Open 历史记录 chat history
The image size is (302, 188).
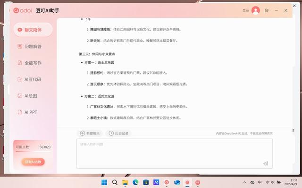[118, 133]
